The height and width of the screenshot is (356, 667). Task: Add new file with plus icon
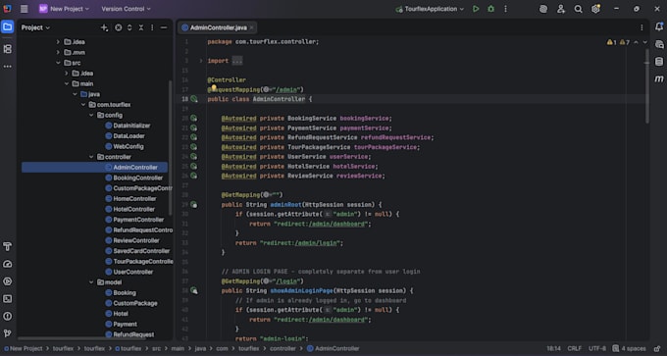104,27
